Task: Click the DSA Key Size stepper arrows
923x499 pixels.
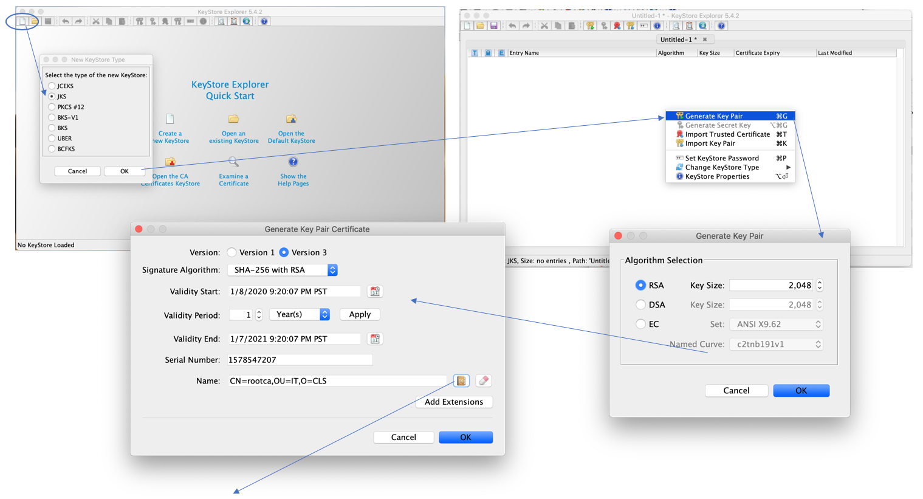Action: pyautogui.click(x=820, y=305)
